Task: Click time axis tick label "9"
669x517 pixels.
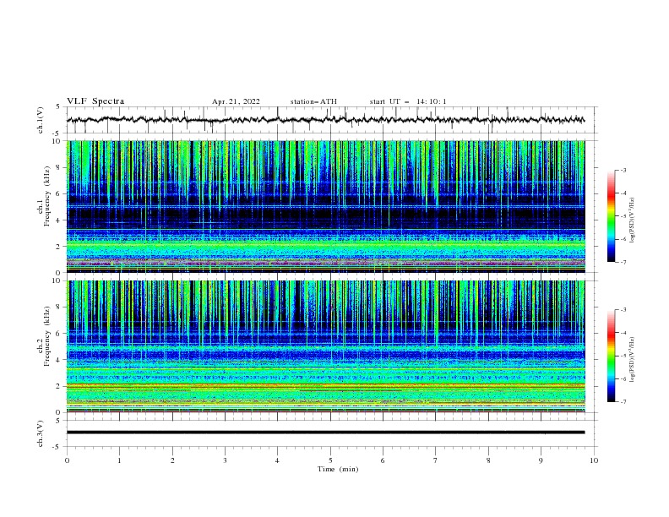Action: 541,460
